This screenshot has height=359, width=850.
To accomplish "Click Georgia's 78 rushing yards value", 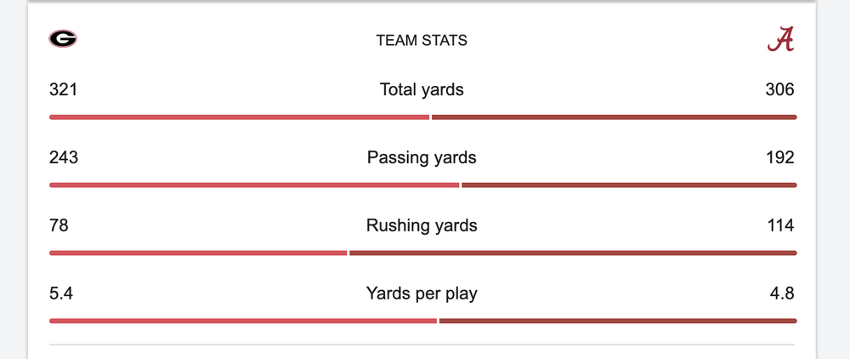I will 59,225.
